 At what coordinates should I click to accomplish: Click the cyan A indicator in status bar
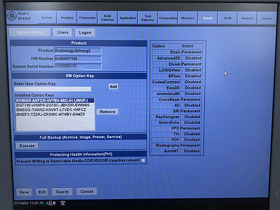47,203
